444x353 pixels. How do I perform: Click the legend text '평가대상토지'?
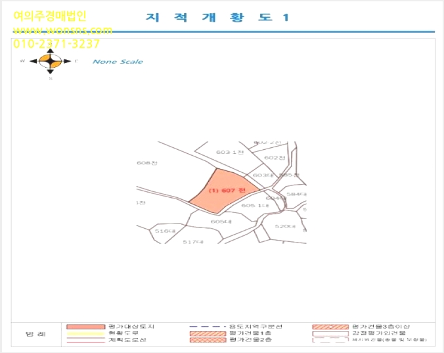point(131,326)
